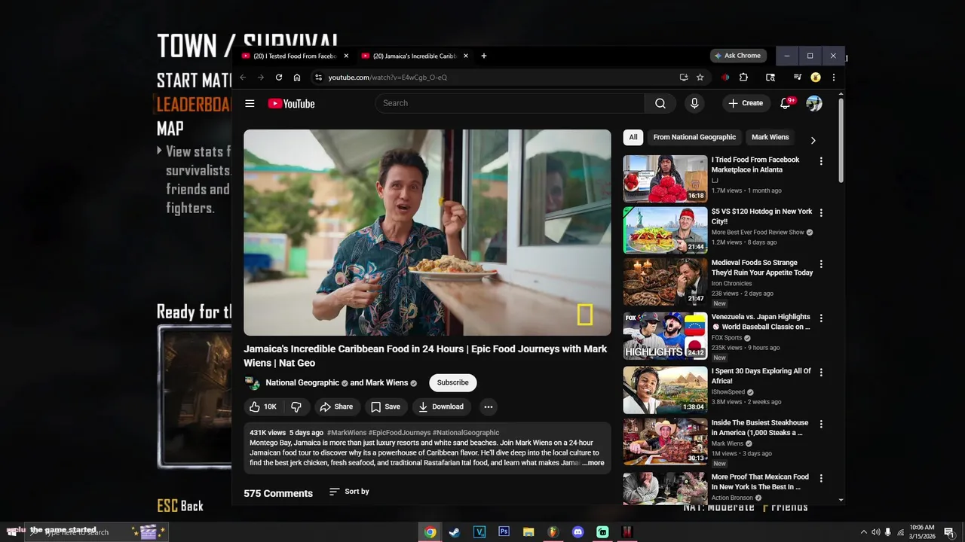The height and width of the screenshot is (542, 965).
Task: Open the YouTube account avatar menu
Action: click(814, 103)
